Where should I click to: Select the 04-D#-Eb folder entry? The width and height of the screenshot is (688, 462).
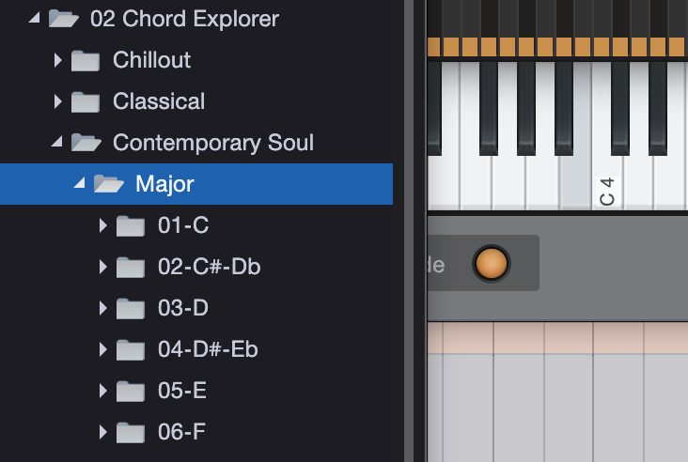(208, 349)
